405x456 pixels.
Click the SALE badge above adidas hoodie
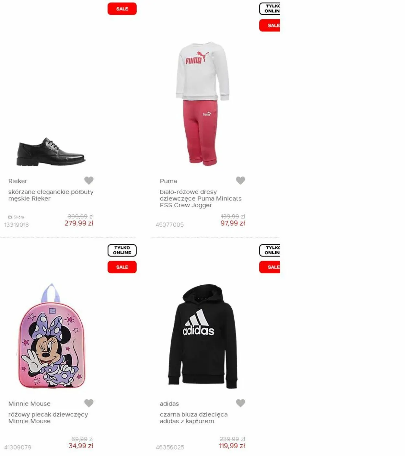pyautogui.click(x=270, y=267)
